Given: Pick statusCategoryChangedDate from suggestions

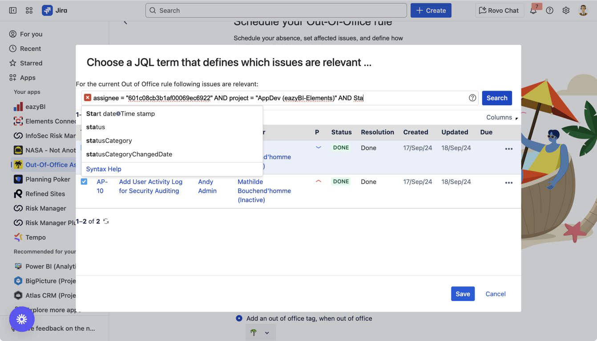Looking at the screenshot, I should pos(129,155).
